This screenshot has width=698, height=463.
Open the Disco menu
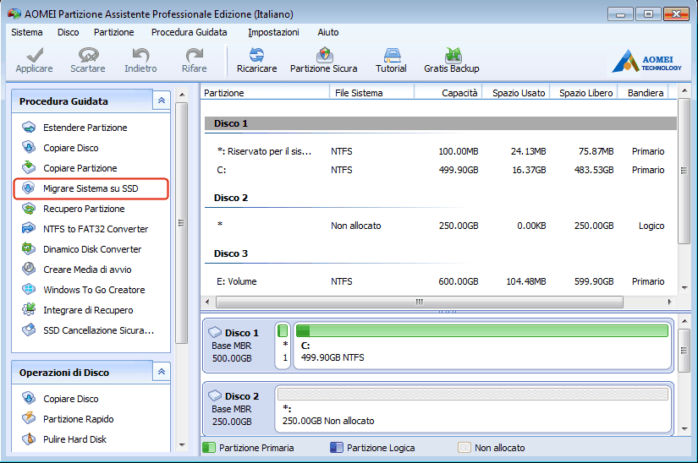pyautogui.click(x=69, y=32)
